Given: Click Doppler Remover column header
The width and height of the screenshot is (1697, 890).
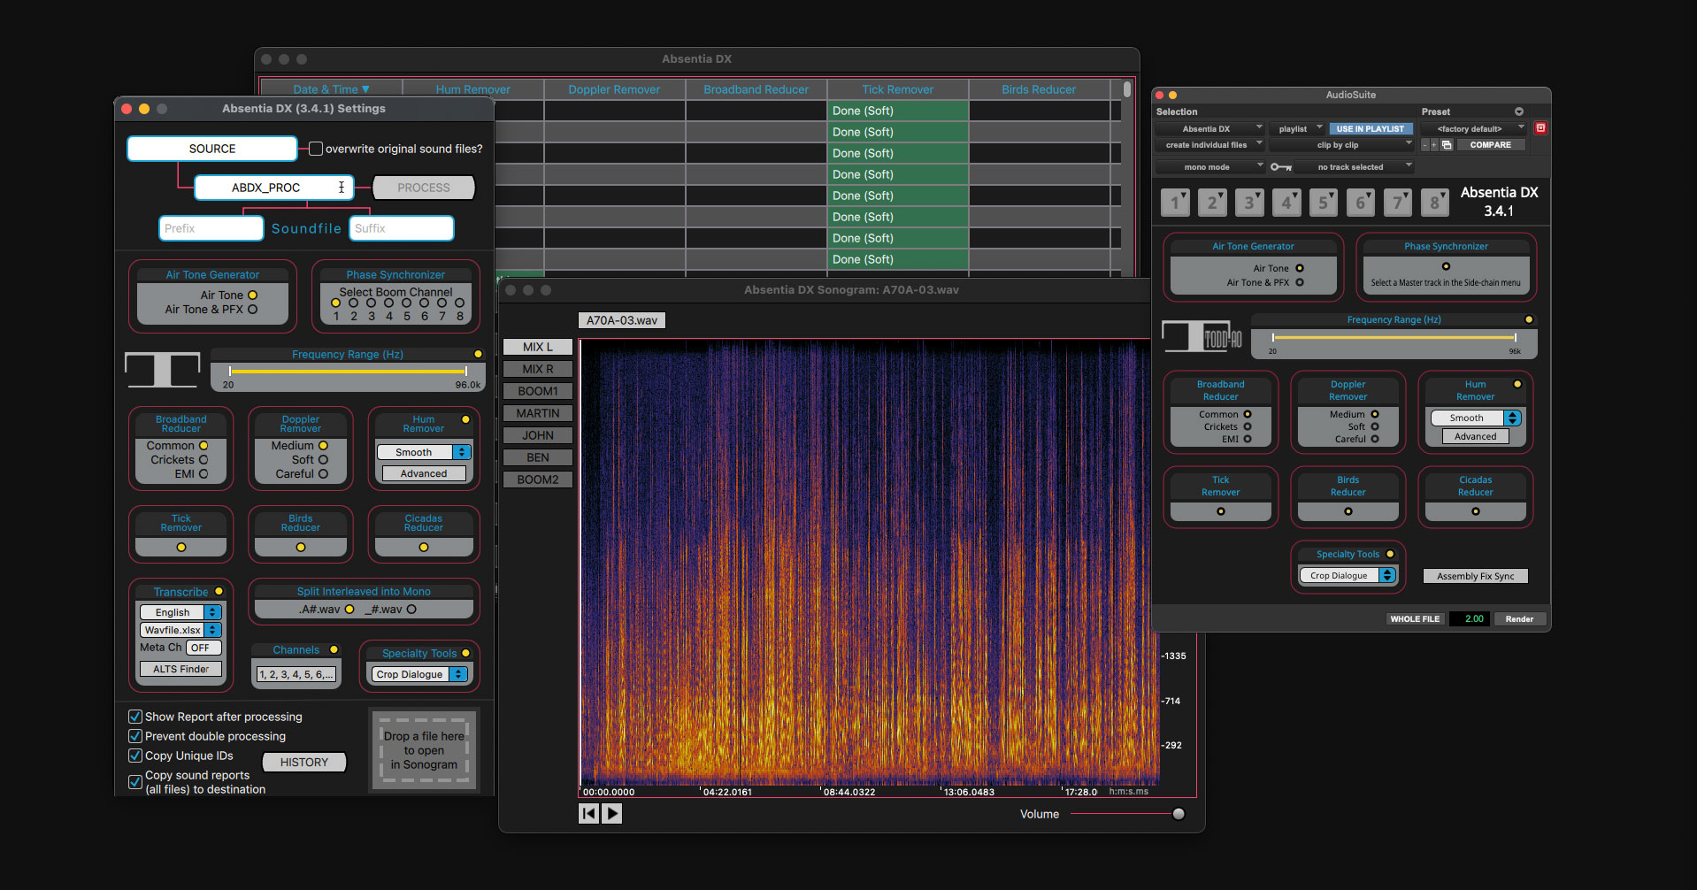Looking at the screenshot, I should click(614, 89).
